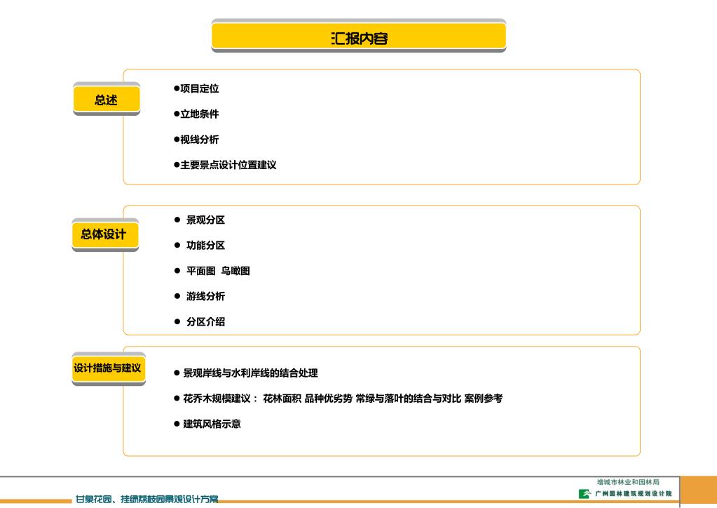Click the 平面图 text

coord(200,271)
